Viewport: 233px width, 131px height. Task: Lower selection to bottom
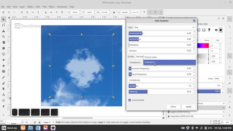pyautogui.click(x=46, y=12)
